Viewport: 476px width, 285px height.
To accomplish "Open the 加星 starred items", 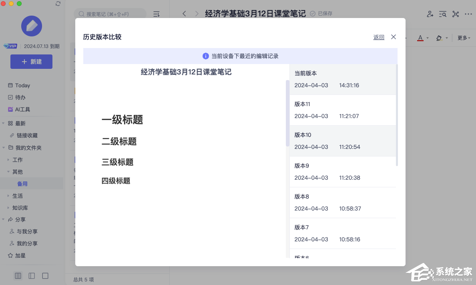I will tap(17, 255).
